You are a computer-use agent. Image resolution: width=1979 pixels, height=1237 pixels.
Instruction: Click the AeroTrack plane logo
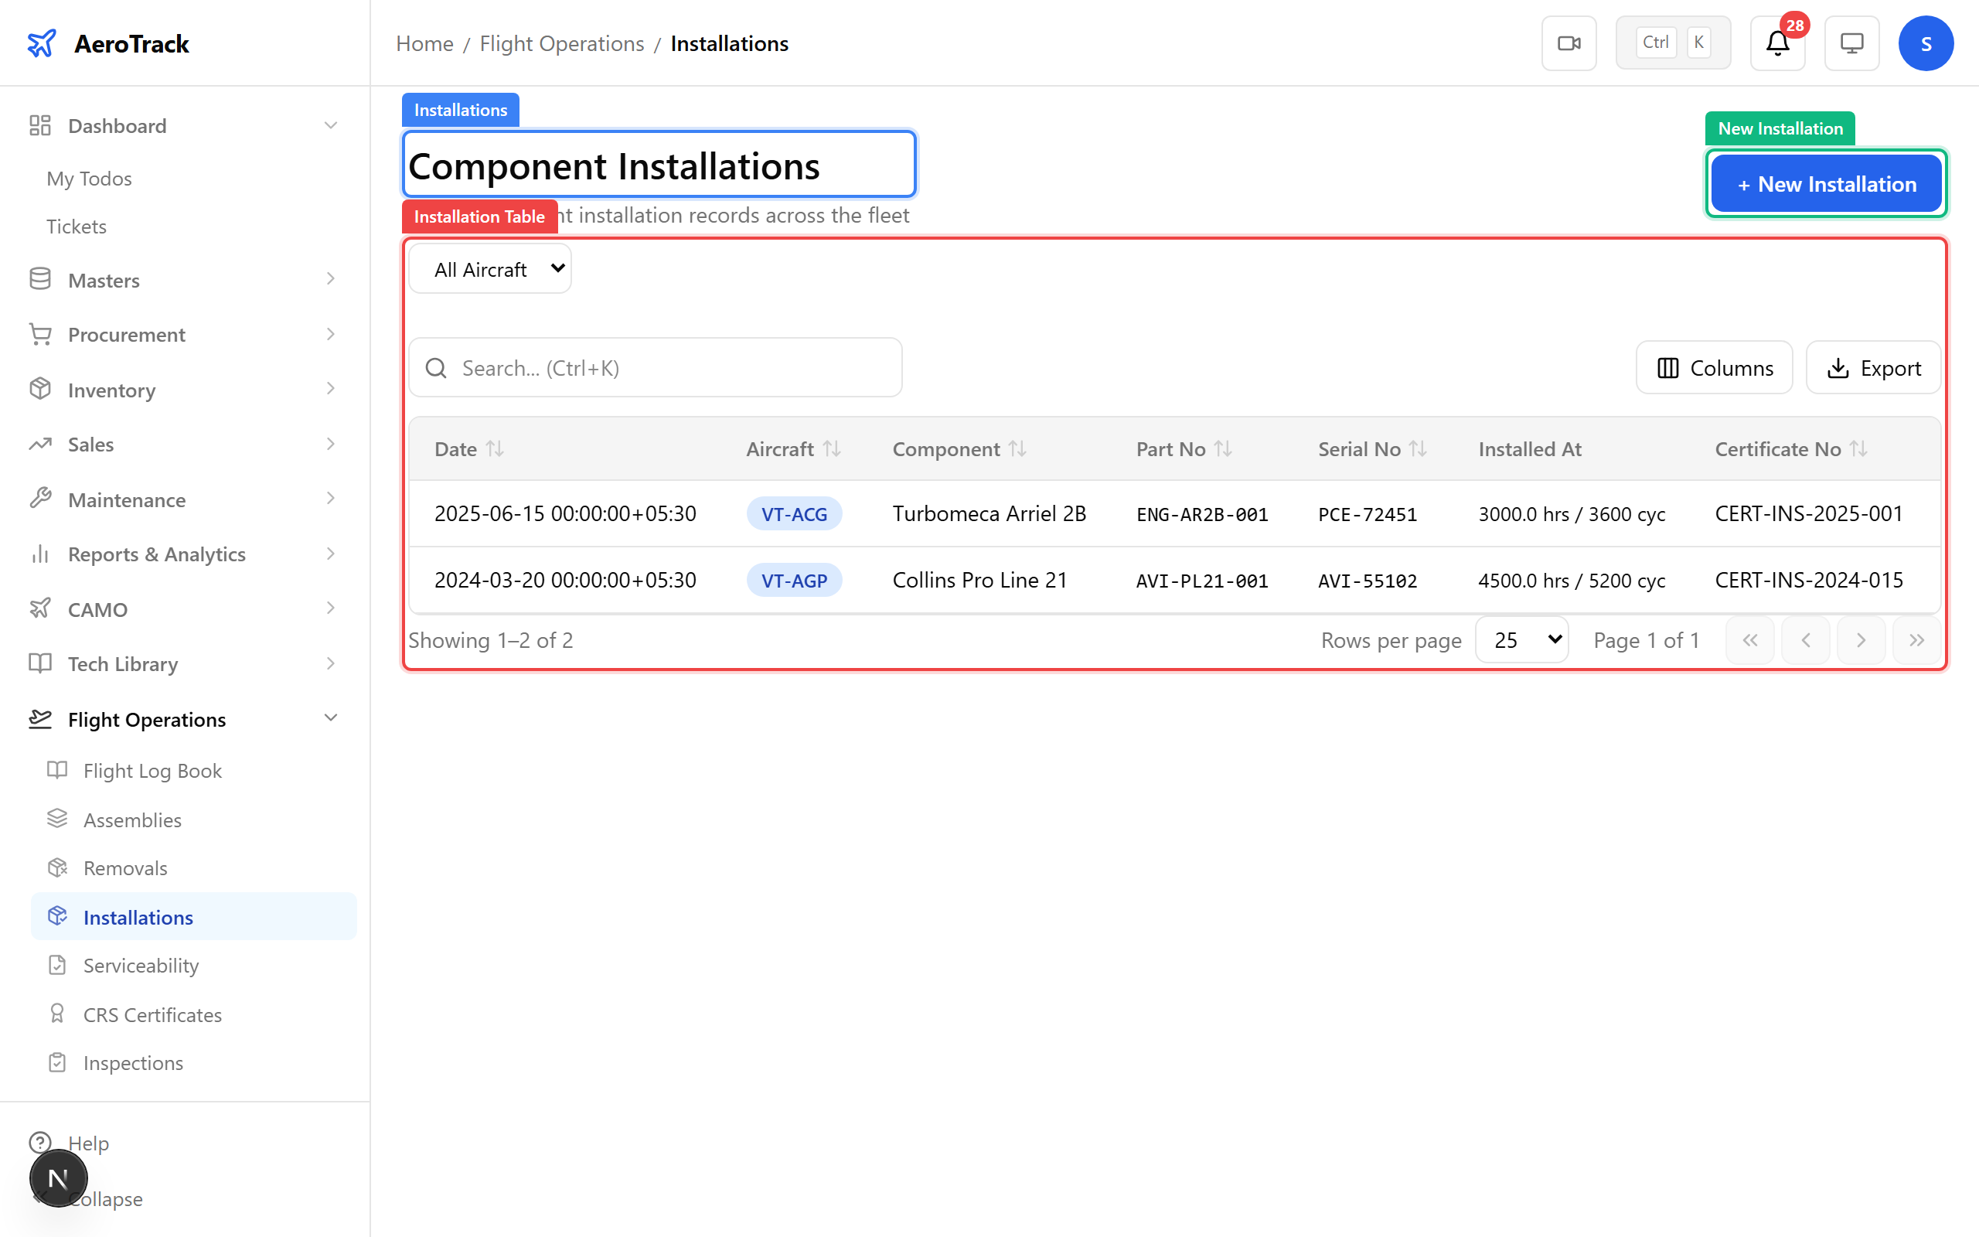(42, 43)
